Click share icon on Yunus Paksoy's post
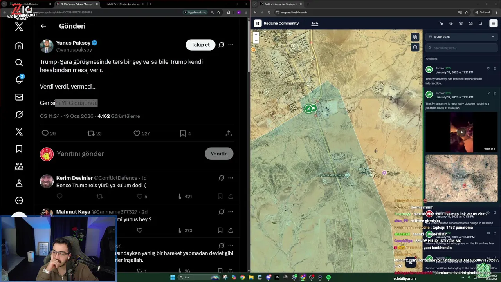Image resolution: width=501 pixels, height=282 pixels. (x=229, y=134)
